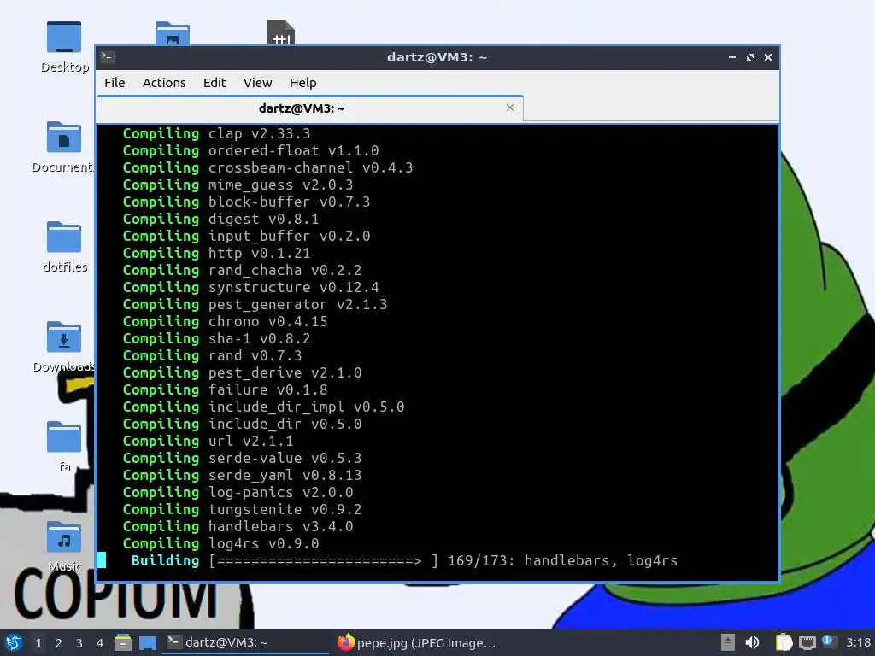Click '169/173: handlebars, log4rs' status text

tap(562, 560)
